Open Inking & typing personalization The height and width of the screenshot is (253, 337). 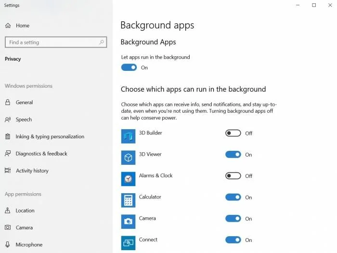(x=50, y=136)
